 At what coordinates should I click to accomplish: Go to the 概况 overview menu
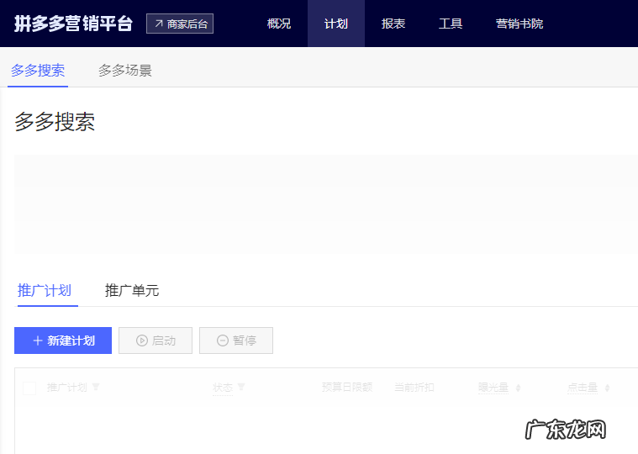[x=279, y=24]
